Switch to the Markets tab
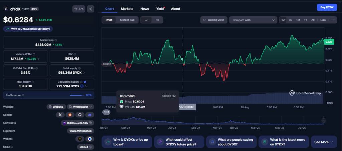342x151 pixels. 127,9
